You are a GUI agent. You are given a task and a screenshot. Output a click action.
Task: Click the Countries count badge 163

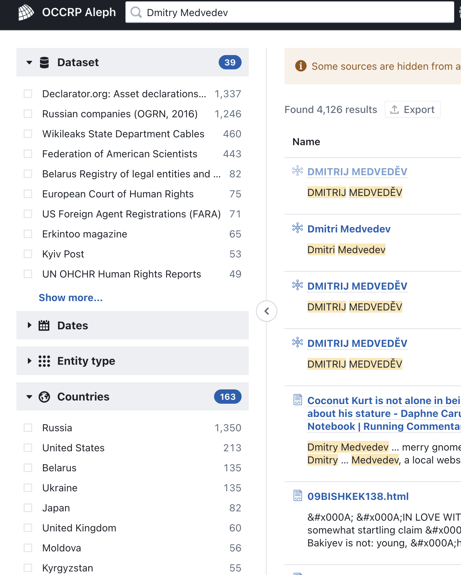[x=228, y=397]
